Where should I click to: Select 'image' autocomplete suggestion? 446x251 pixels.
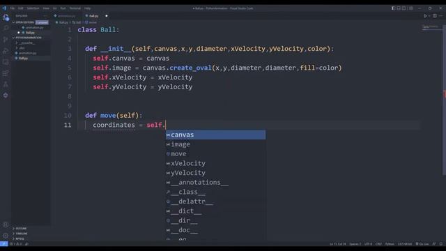(x=215, y=144)
